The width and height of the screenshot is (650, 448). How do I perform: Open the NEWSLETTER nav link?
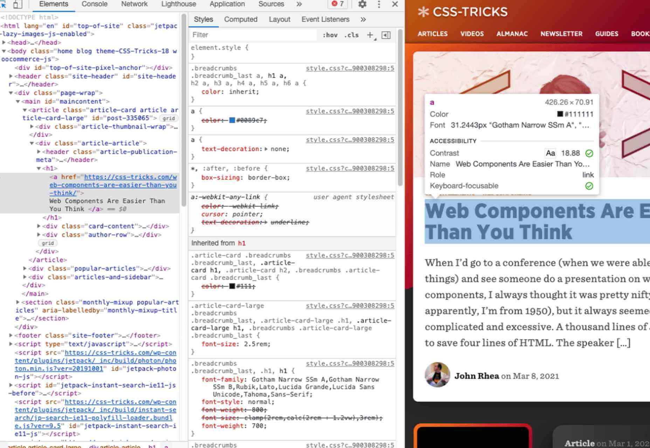pos(561,34)
